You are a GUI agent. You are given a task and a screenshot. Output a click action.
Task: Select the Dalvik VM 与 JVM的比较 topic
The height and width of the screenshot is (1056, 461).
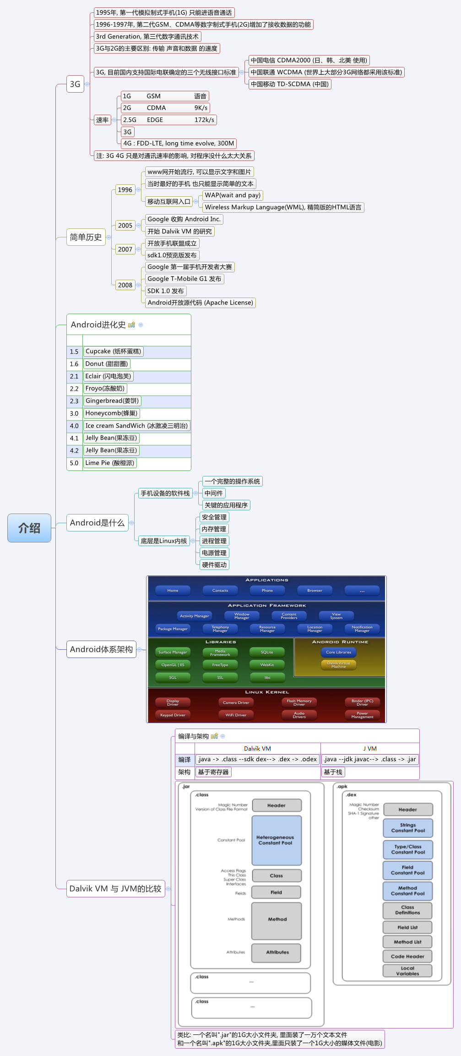tap(115, 889)
